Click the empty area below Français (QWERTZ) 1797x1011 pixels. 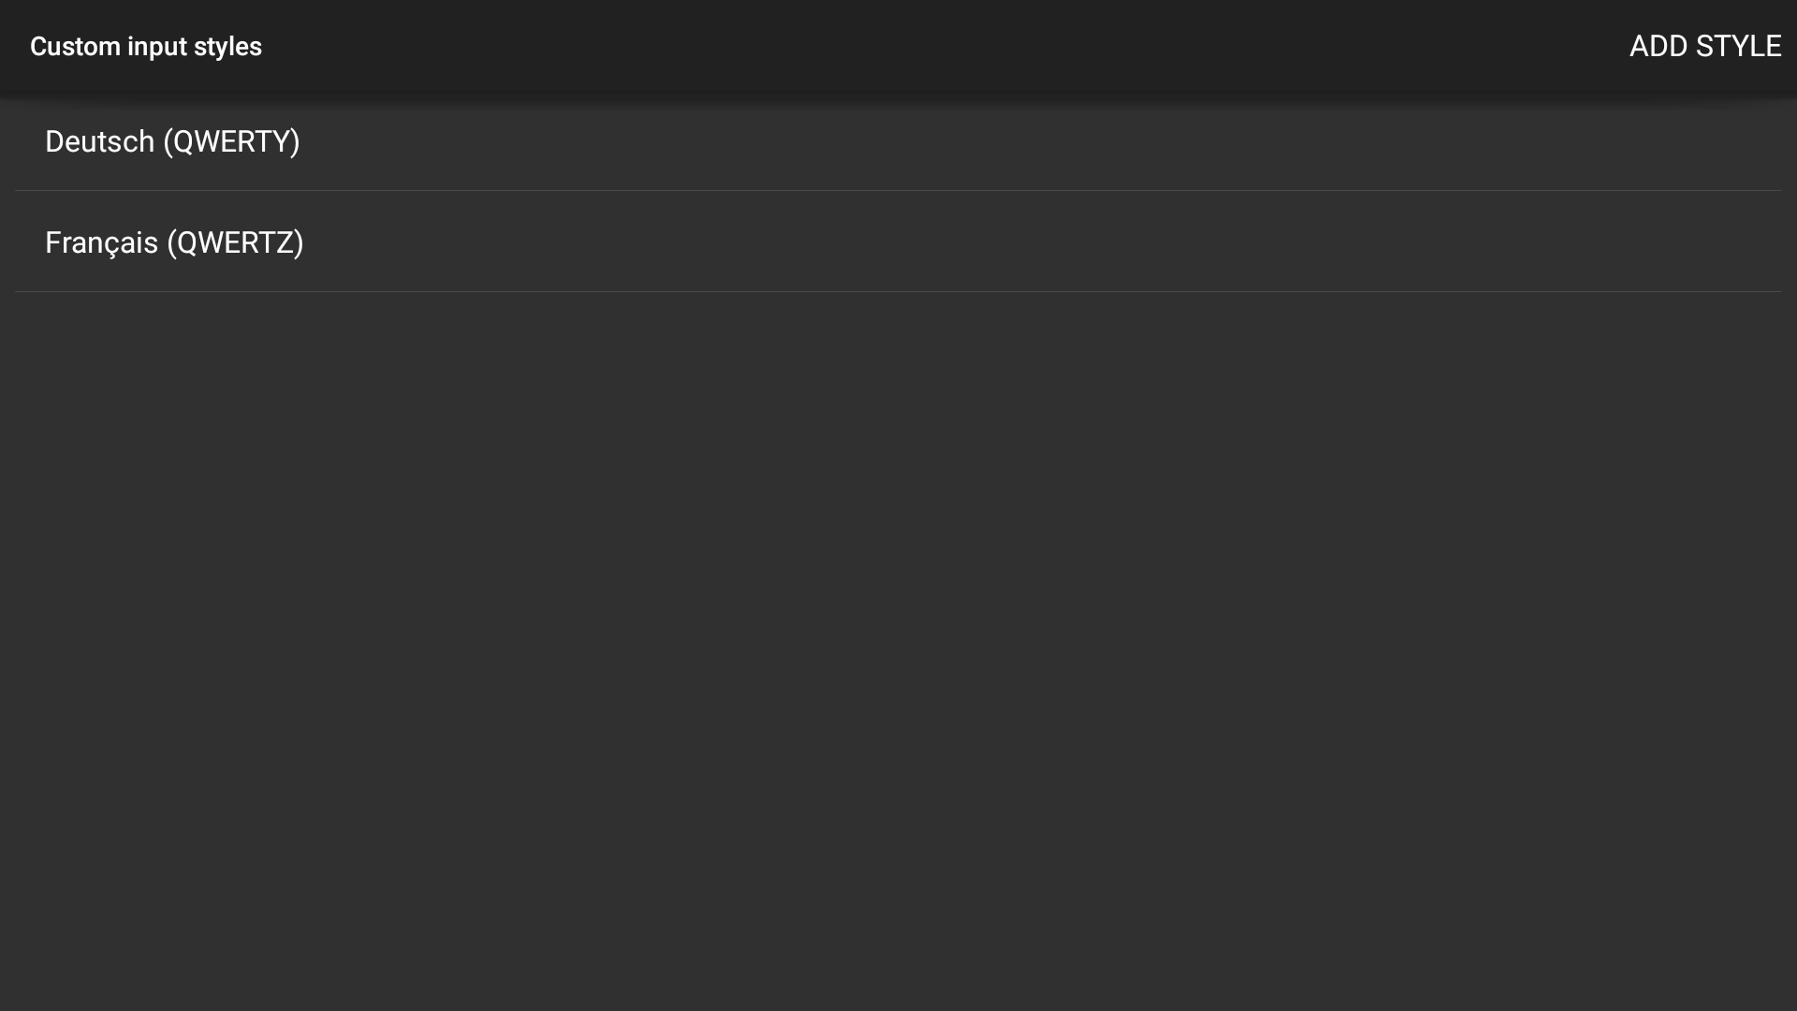coord(898,651)
